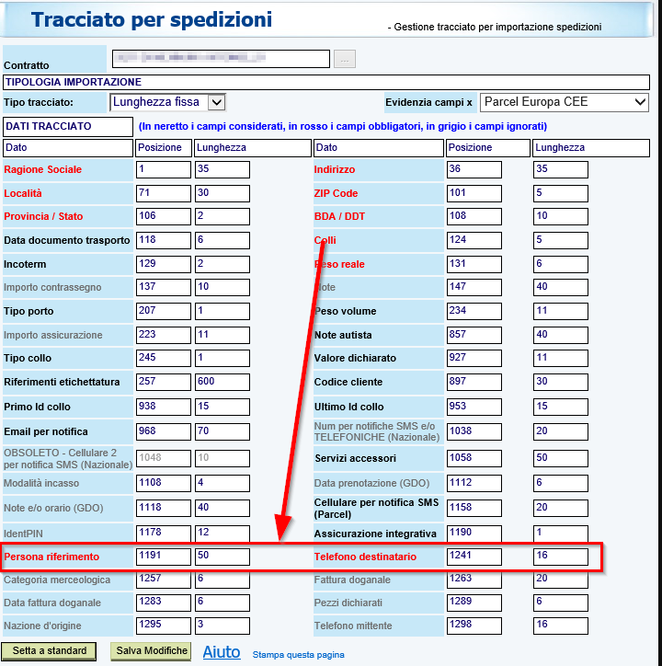
Task: Click OBSOLETO Cellulare 2 Posizione field
Action: coord(164,458)
